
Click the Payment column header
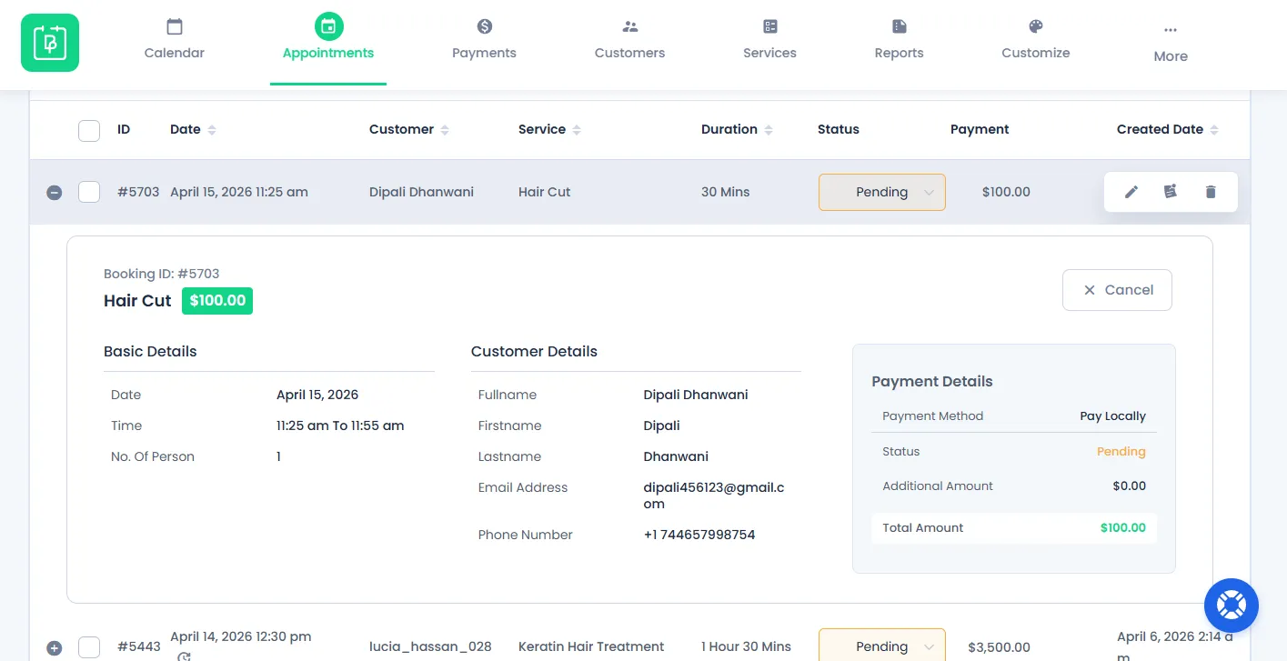tap(980, 129)
